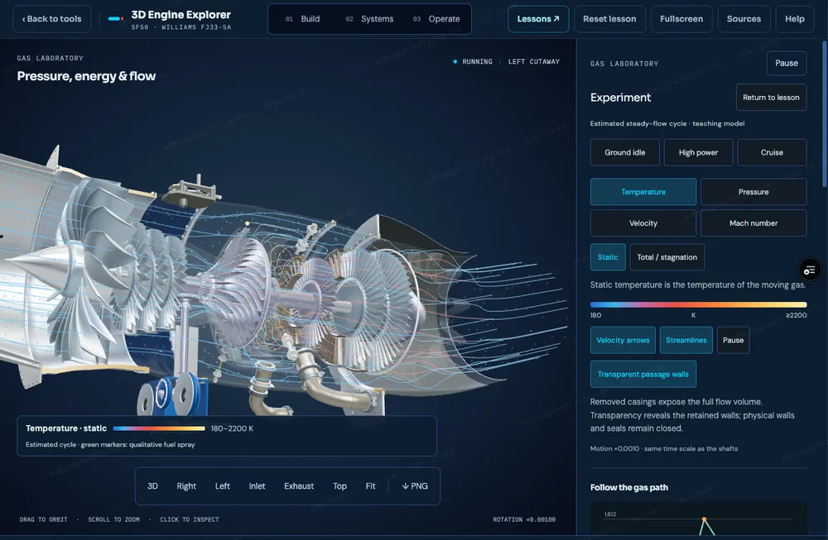This screenshot has width=828, height=540.
Task: Choose Total / stagnation mode
Action: click(x=667, y=257)
